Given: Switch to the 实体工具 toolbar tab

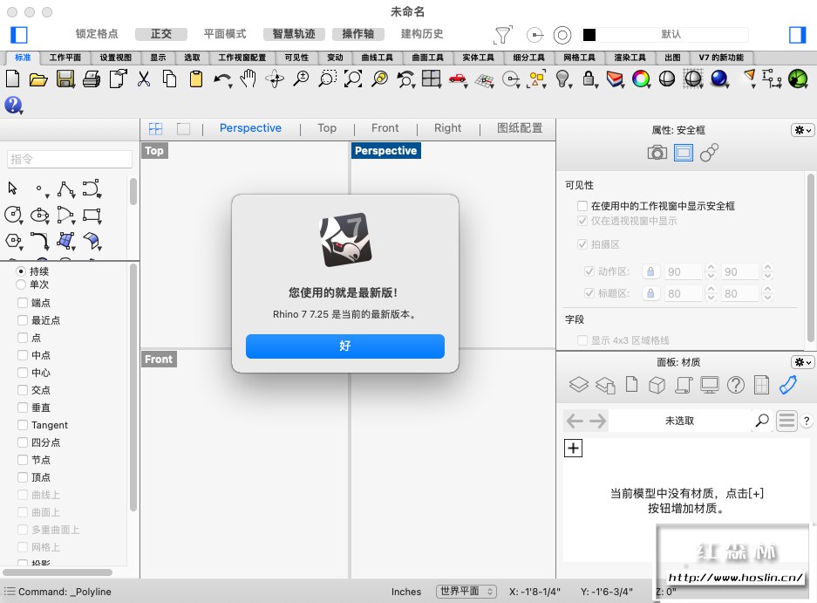Looking at the screenshot, I should [x=479, y=58].
